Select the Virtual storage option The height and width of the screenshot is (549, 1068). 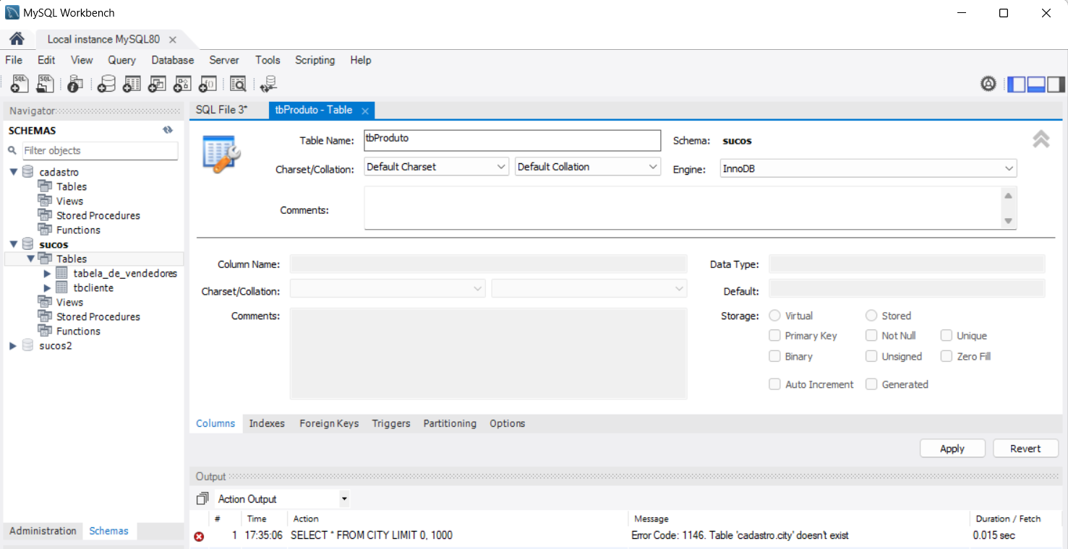click(774, 316)
